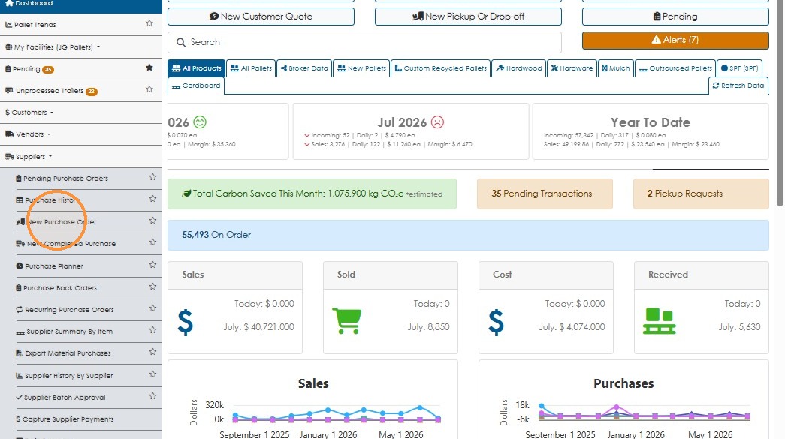Screen dimensions: 785x439
Task: Click the blue dollar icon in Sales card
Action: click(x=186, y=322)
